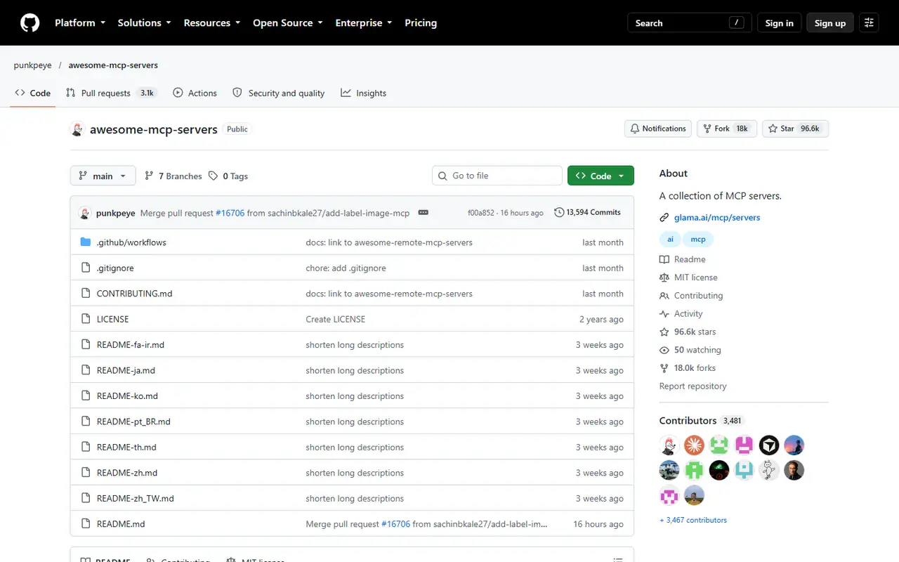Click Report repository link

[693, 386]
